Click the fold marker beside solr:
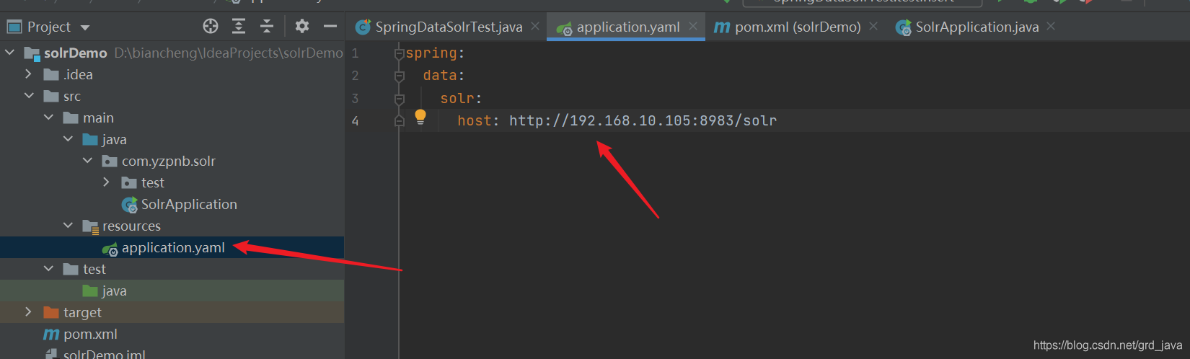 click(x=399, y=99)
